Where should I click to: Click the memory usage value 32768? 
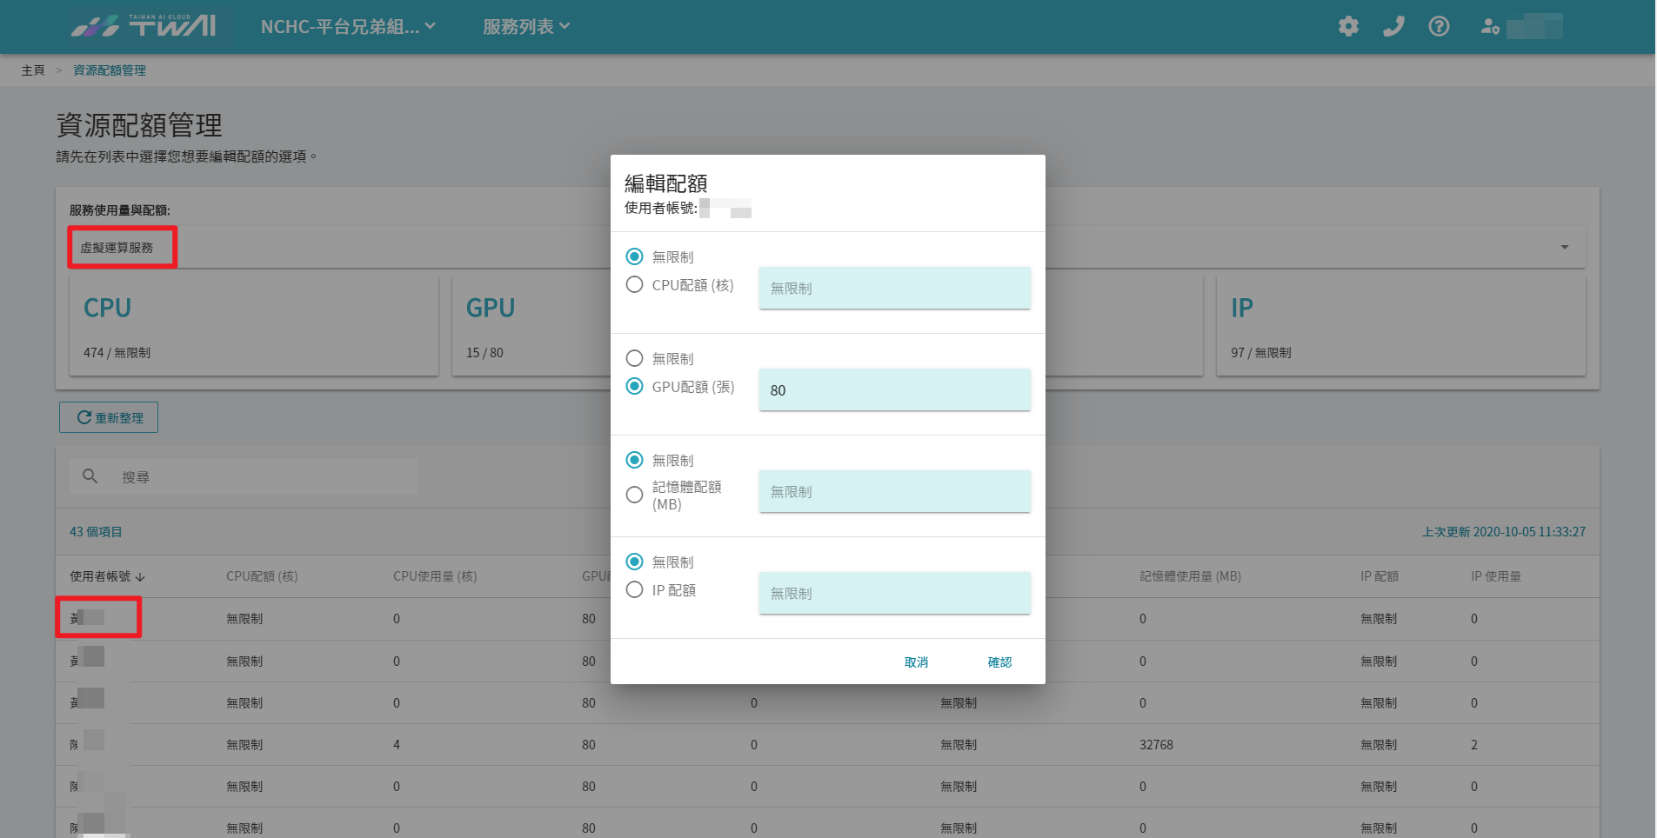tap(1156, 745)
